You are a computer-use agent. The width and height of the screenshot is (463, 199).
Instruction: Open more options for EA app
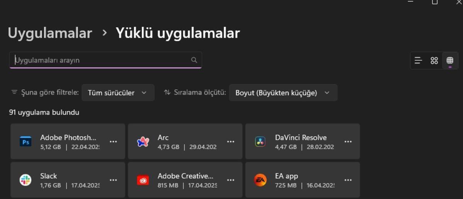point(348,180)
